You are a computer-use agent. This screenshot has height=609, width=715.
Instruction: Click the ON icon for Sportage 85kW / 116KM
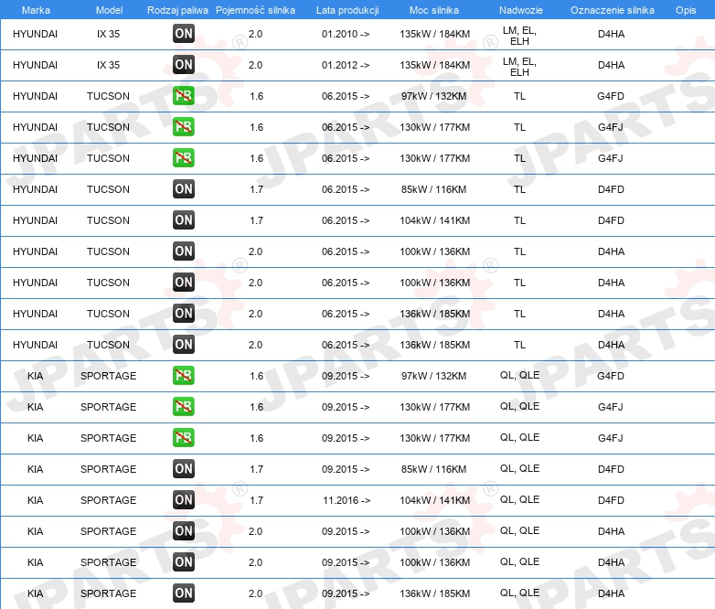tap(184, 468)
